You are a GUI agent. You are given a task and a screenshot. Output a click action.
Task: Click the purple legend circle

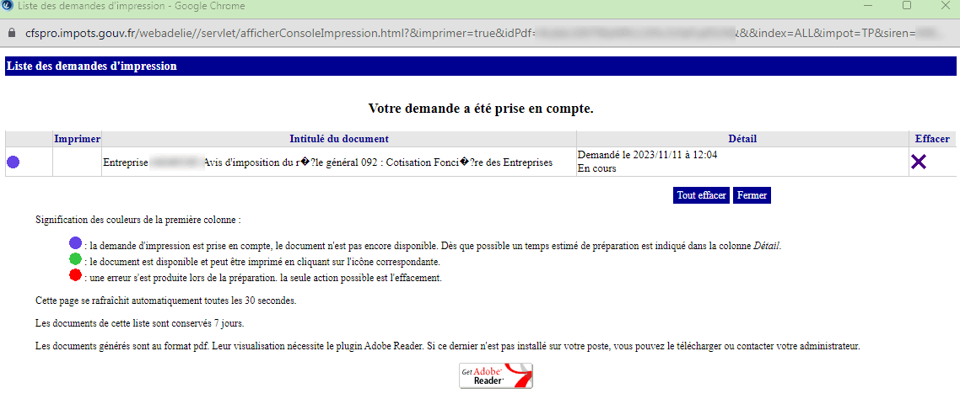(x=75, y=243)
